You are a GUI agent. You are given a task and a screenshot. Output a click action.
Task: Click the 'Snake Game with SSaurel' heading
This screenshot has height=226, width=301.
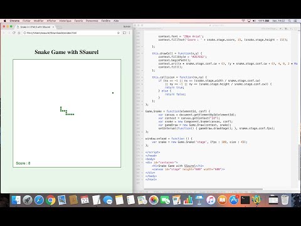pyautogui.click(x=66, y=52)
